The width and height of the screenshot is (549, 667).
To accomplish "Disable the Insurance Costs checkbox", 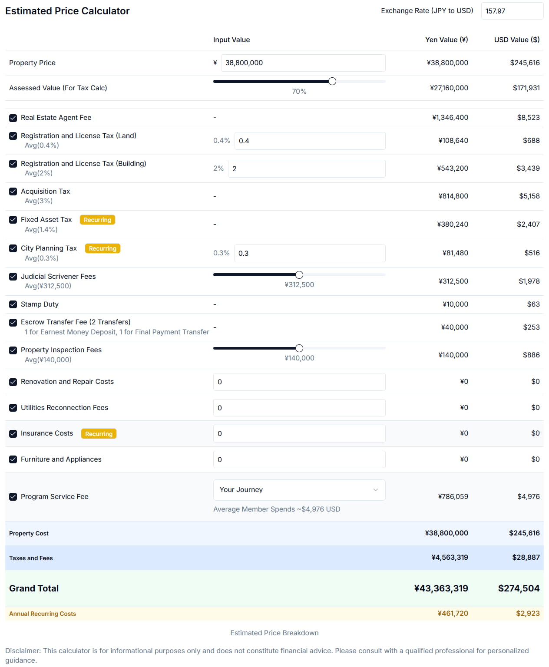I will (x=13, y=433).
